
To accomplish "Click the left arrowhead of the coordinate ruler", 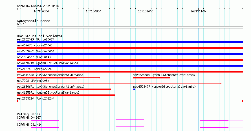I will pos(17,9).
